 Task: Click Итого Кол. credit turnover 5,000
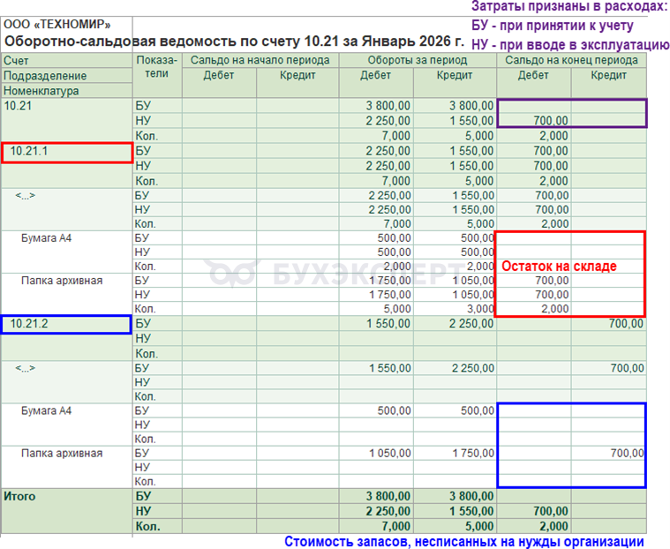point(479,526)
